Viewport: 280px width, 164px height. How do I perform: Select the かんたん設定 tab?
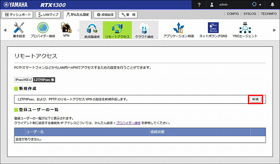(77, 15)
